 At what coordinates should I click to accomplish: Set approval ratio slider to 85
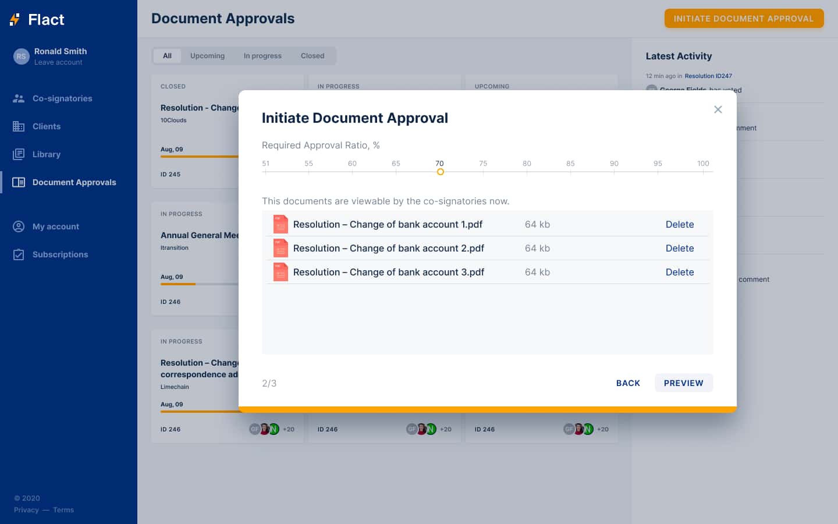(570, 172)
